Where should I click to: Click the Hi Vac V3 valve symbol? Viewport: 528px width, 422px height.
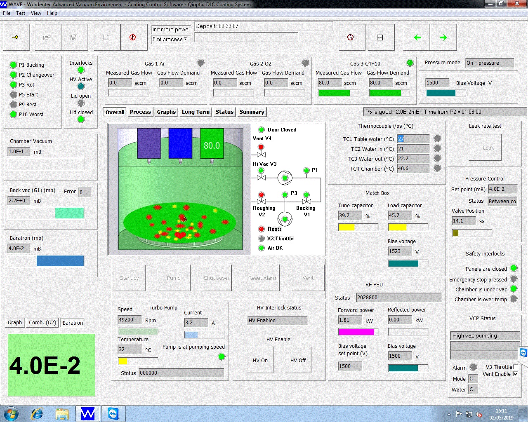(261, 177)
